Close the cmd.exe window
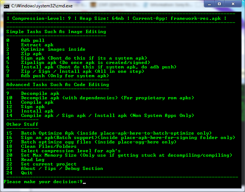The image size is (245, 192). (233, 4)
